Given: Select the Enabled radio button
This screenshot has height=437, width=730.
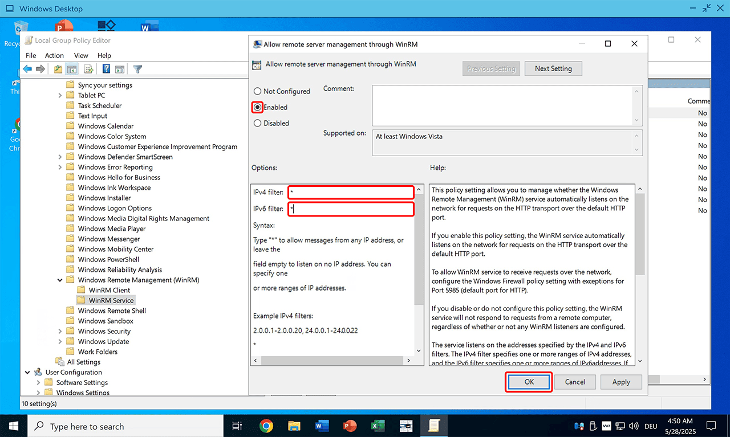Looking at the screenshot, I should [x=258, y=107].
